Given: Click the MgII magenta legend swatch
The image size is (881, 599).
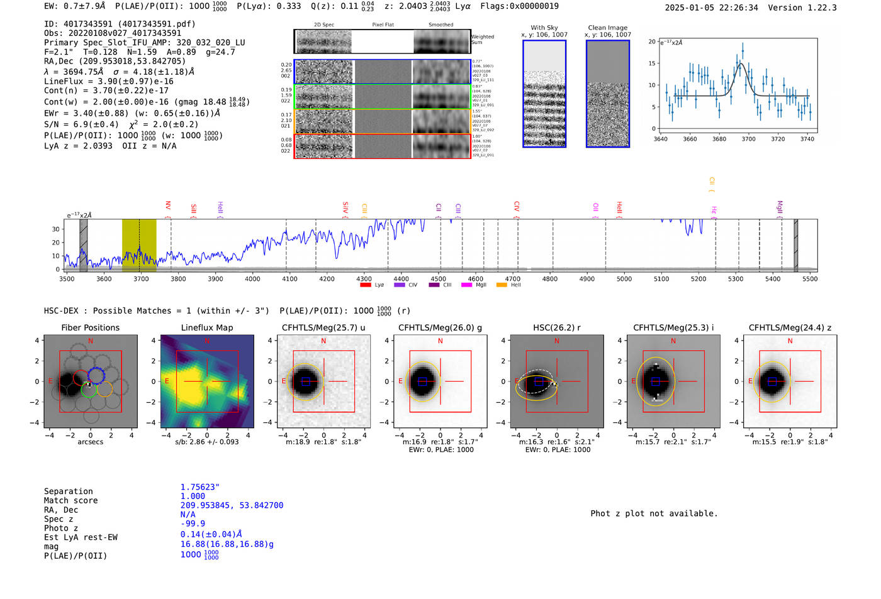Looking at the screenshot, I should tap(466, 285).
